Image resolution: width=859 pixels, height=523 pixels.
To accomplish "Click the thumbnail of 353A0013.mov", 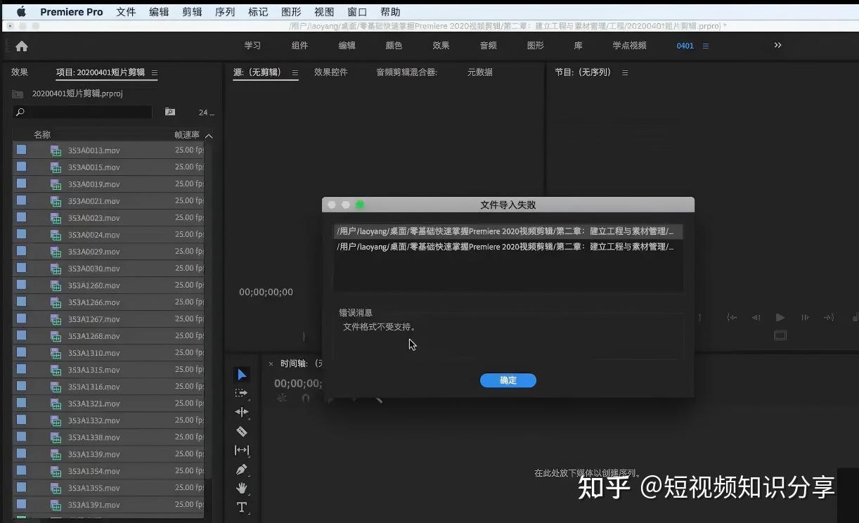I will point(21,150).
